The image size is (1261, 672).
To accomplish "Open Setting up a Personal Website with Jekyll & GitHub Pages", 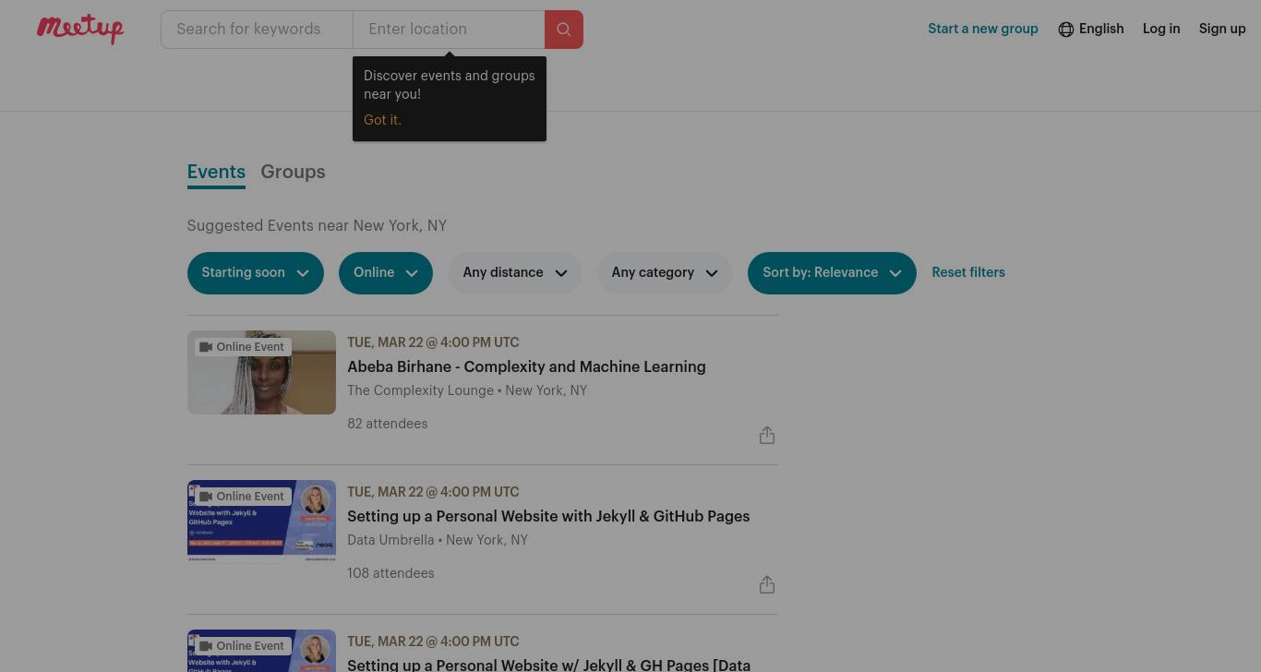I will pos(548,517).
